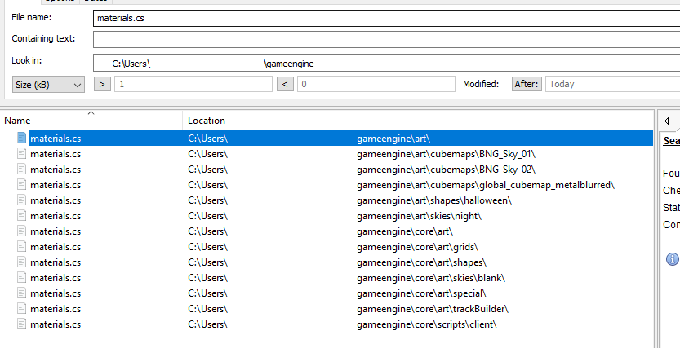
Task: Open the Size (kB) dropdown
Action: pyautogui.click(x=48, y=85)
